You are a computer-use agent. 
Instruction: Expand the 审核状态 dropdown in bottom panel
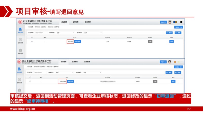click(65, 72)
